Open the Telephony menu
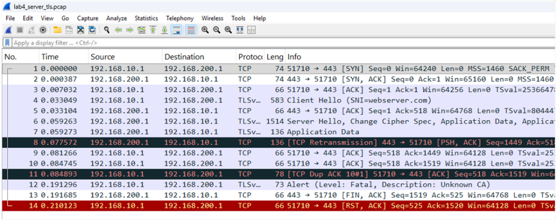The height and width of the screenshot is (220, 557). 179,18
